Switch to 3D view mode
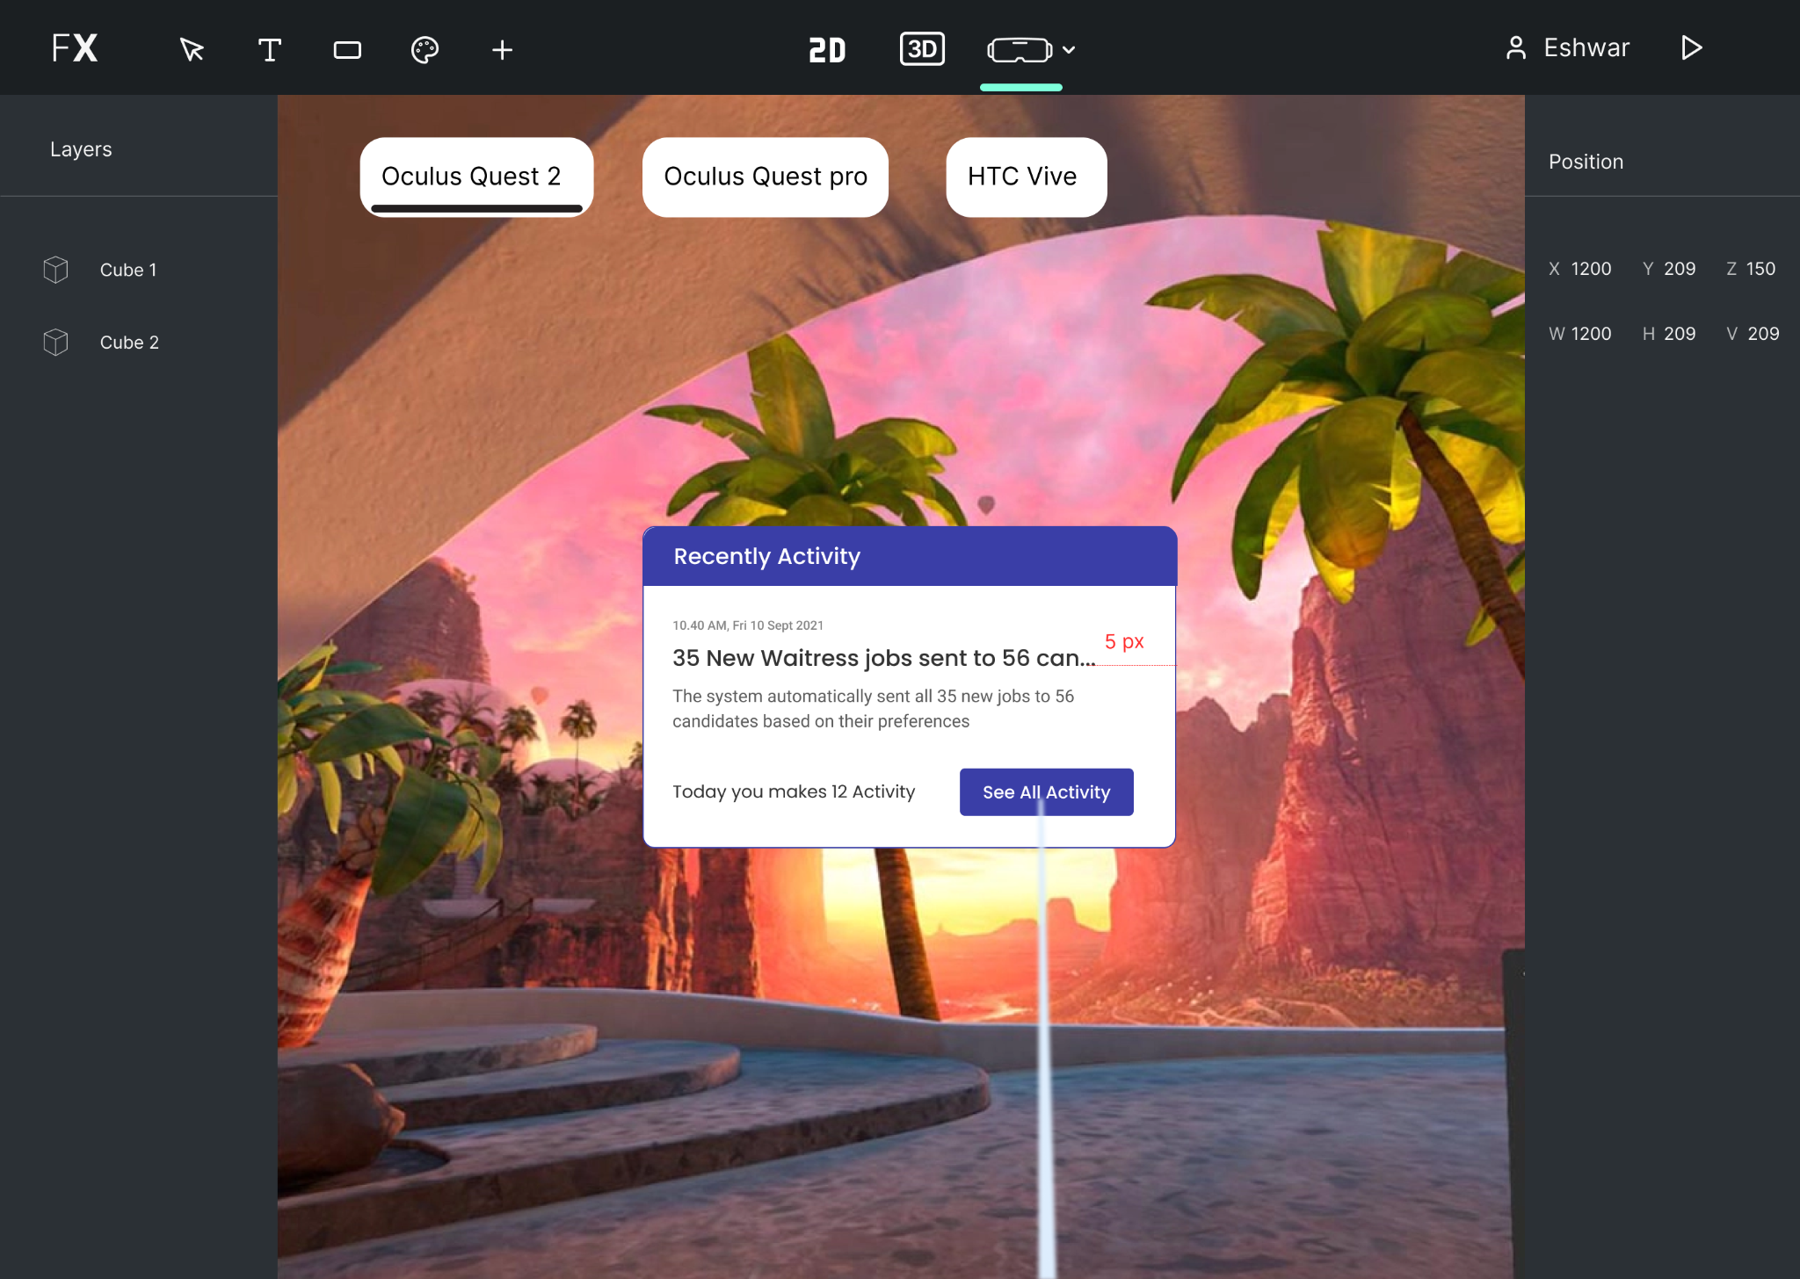The height and width of the screenshot is (1279, 1800). pyautogui.click(x=922, y=48)
